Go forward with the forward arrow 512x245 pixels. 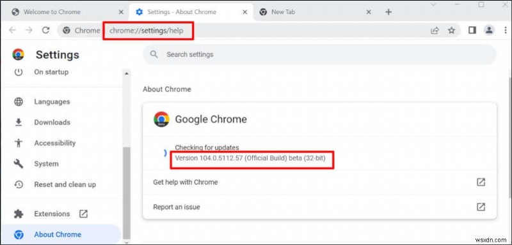pos(29,30)
